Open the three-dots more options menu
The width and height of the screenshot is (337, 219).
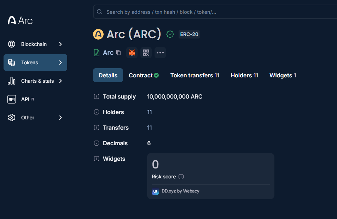160,53
